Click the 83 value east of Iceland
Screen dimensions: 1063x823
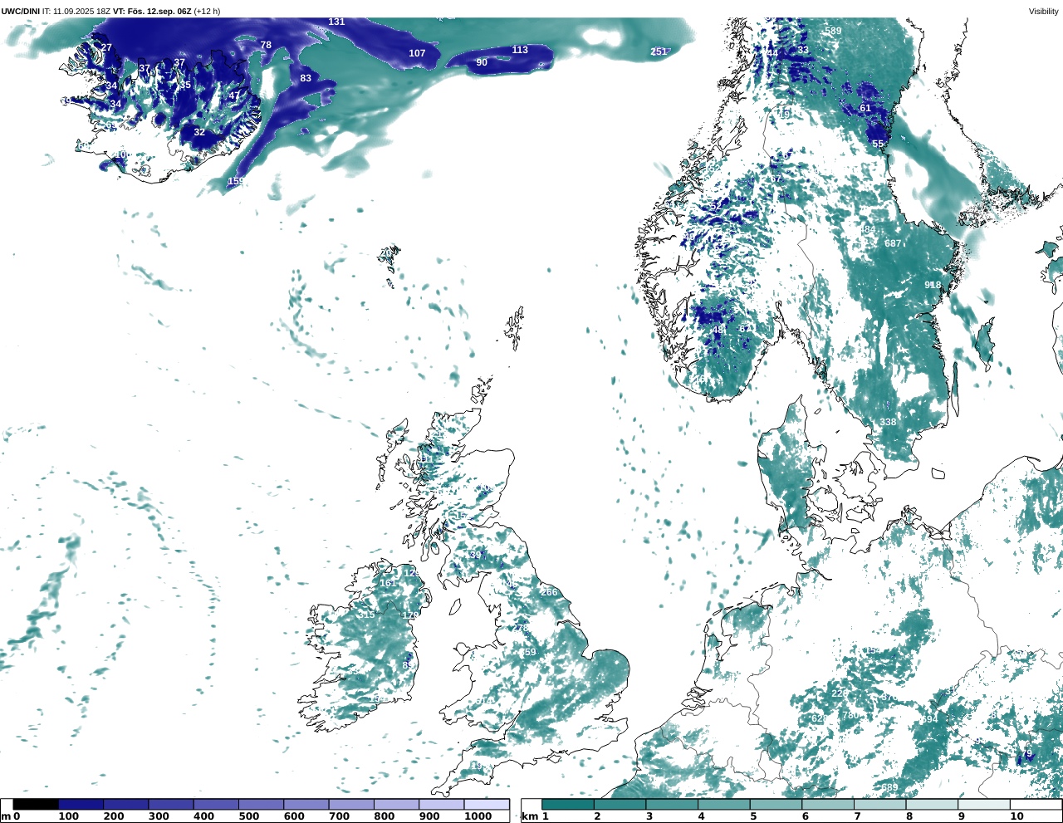(x=306, y=78)
